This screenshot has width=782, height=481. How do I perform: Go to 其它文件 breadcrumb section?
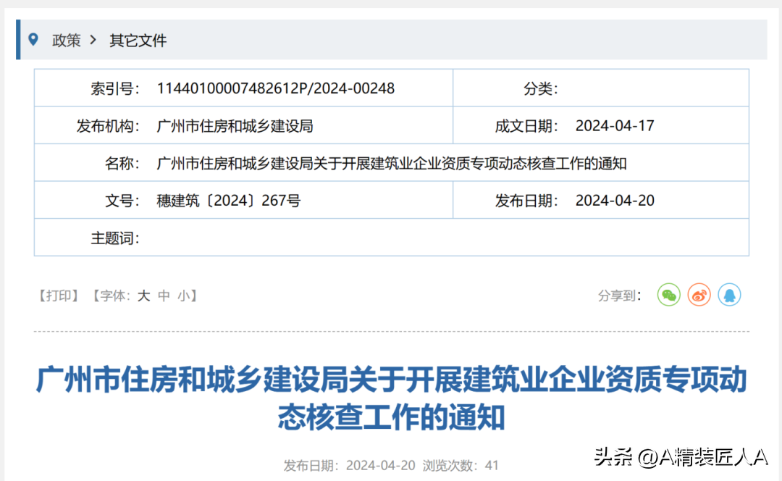click(138, 40)
